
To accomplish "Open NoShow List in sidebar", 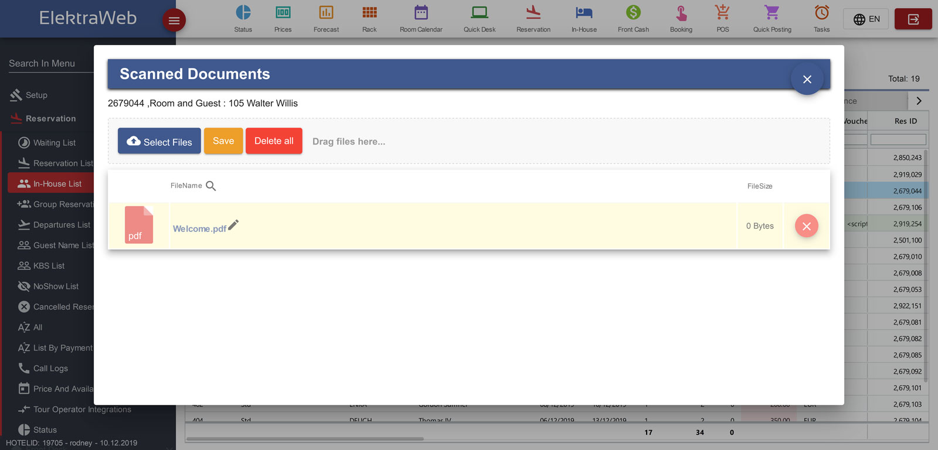I will tap(56, 286).
